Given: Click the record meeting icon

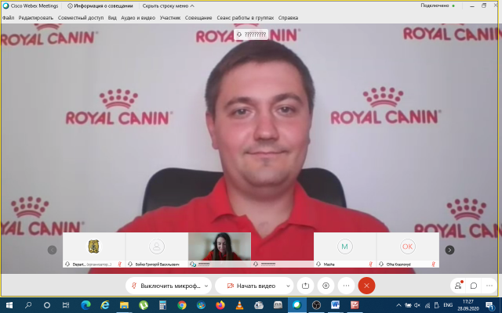Looking at the screenshot, I should (326, 286).
